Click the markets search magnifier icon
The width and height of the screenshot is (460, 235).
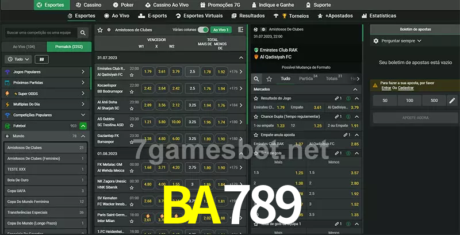tap(256, 79)
